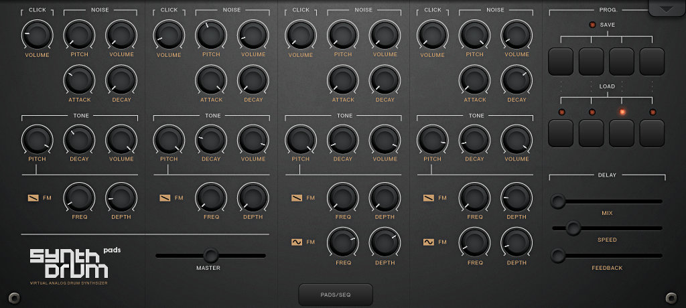Click the Click Volume knob in first channel

[38, 35]
